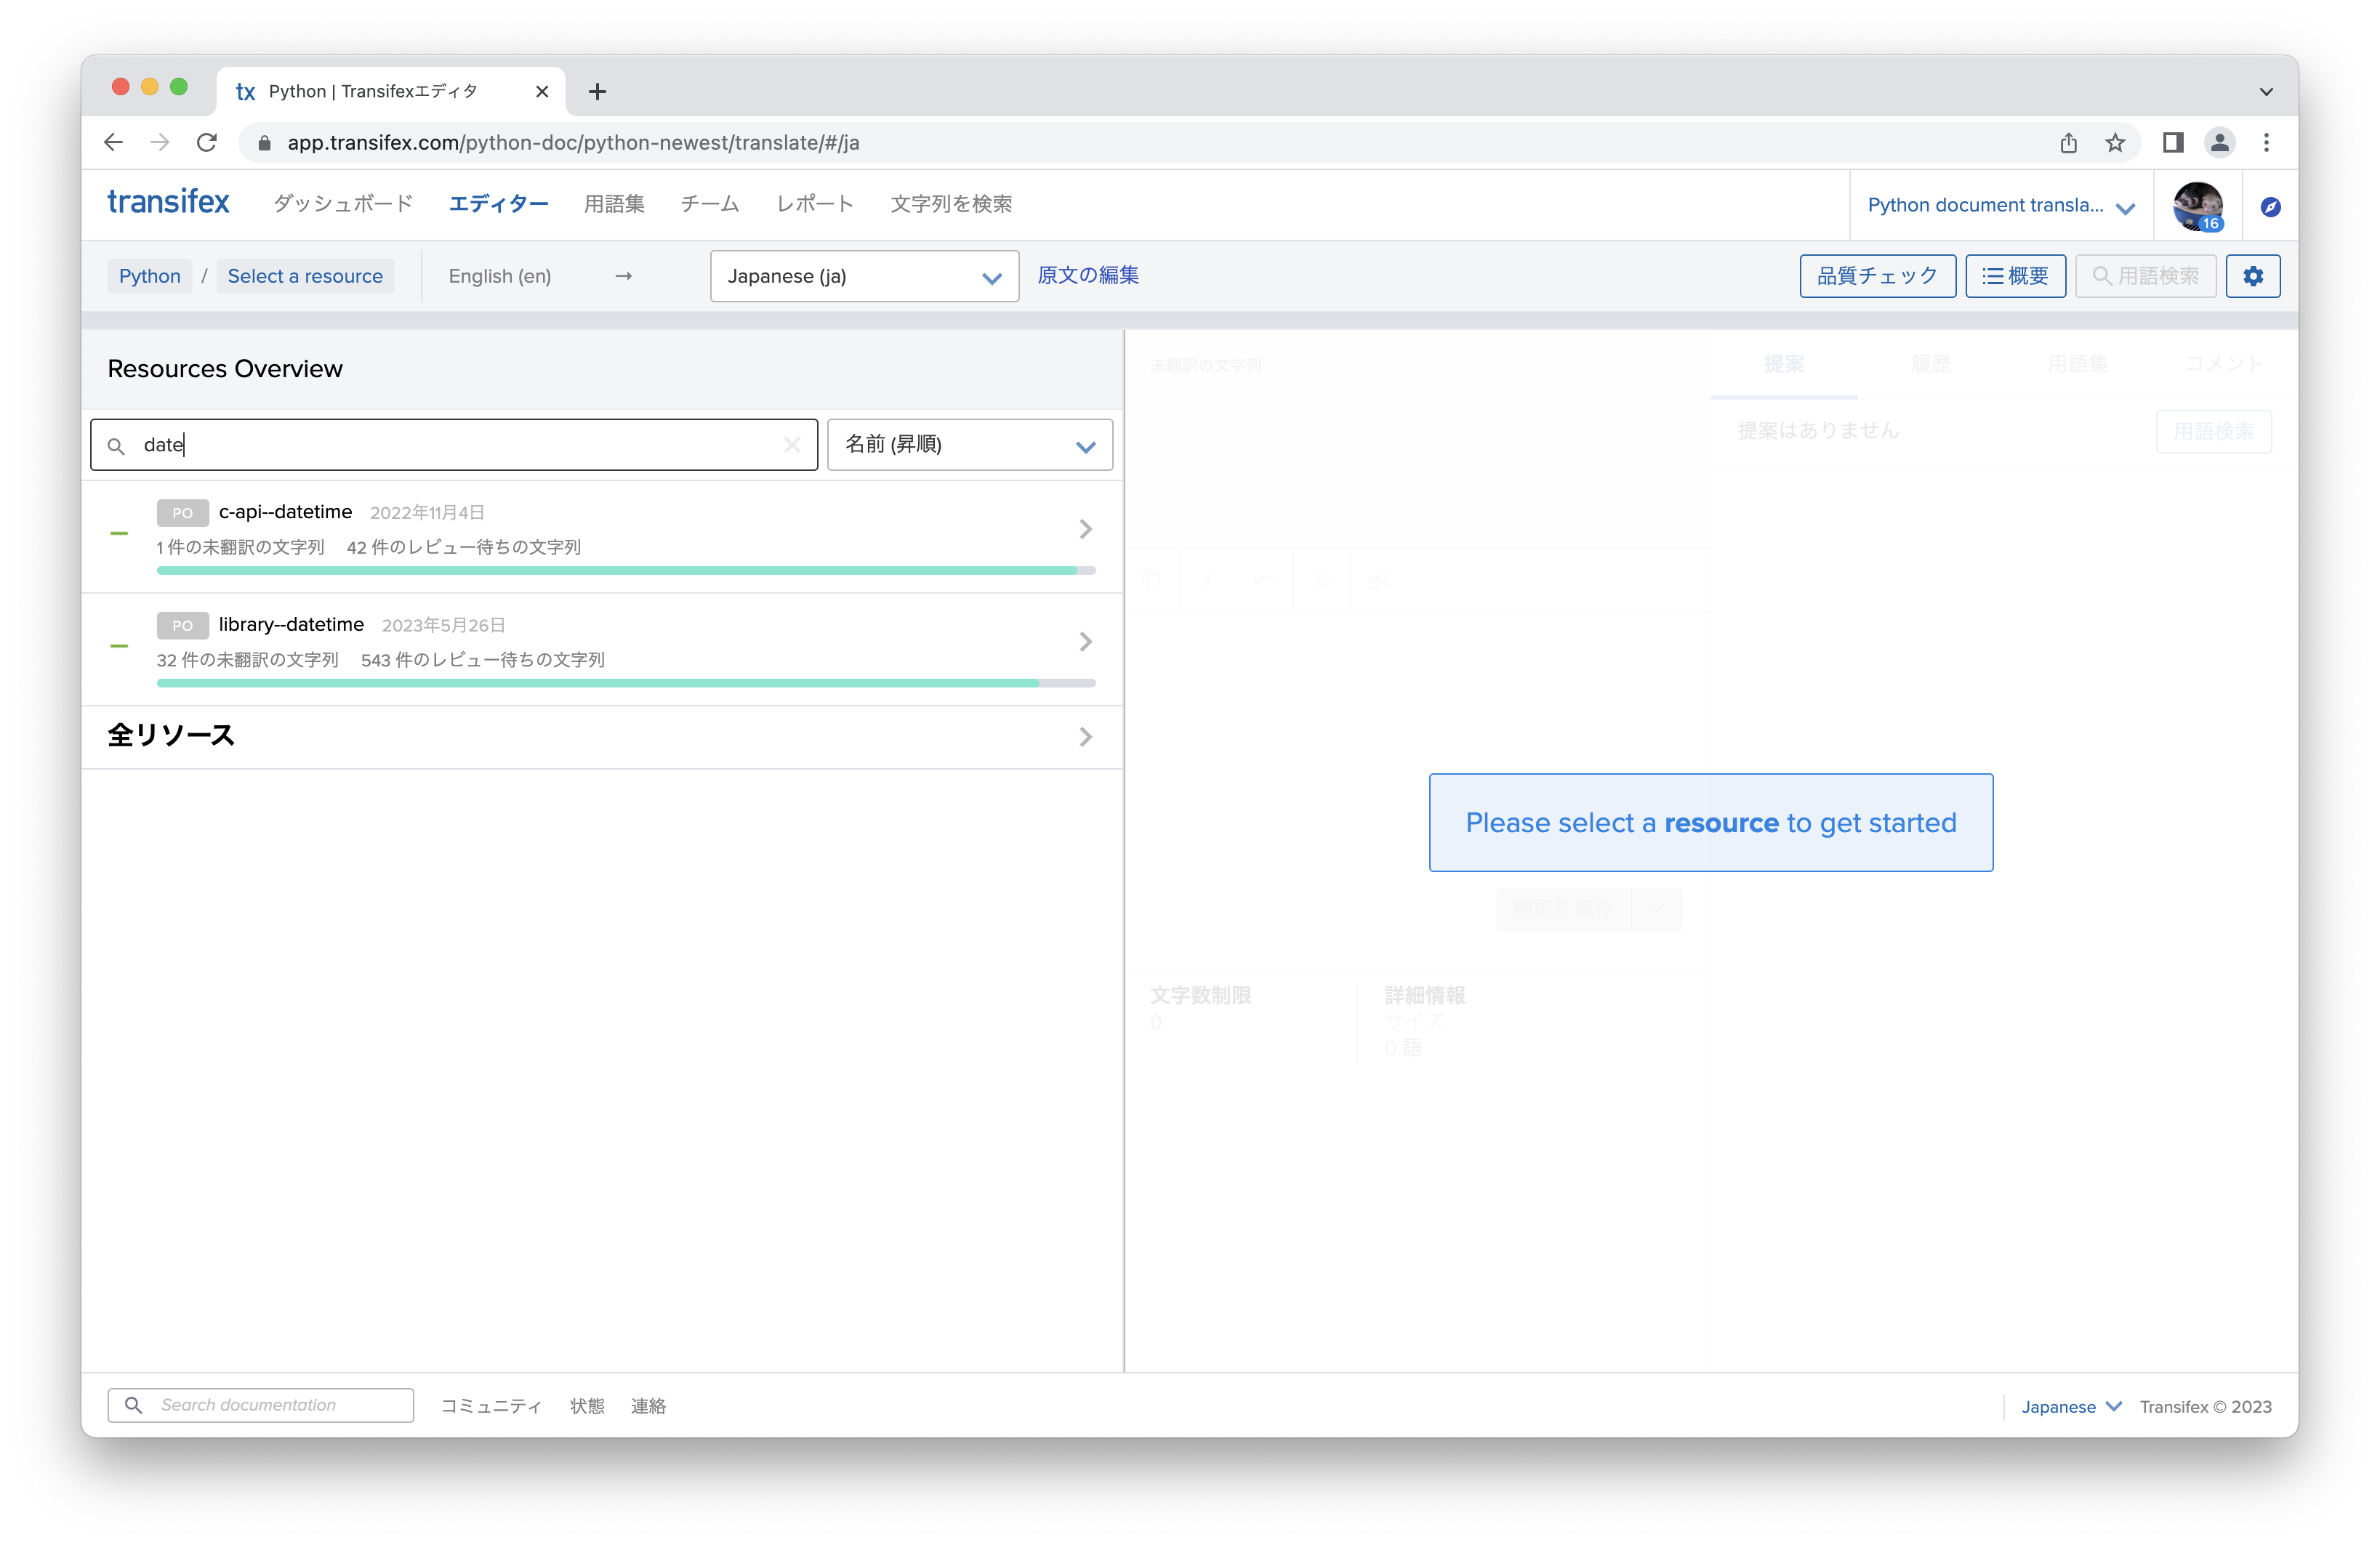The width and height of the screenshot is (2380, 1545).
Task: Expand the 名前 (昇順) sort dropdown
Action: (x=969, y=445)
